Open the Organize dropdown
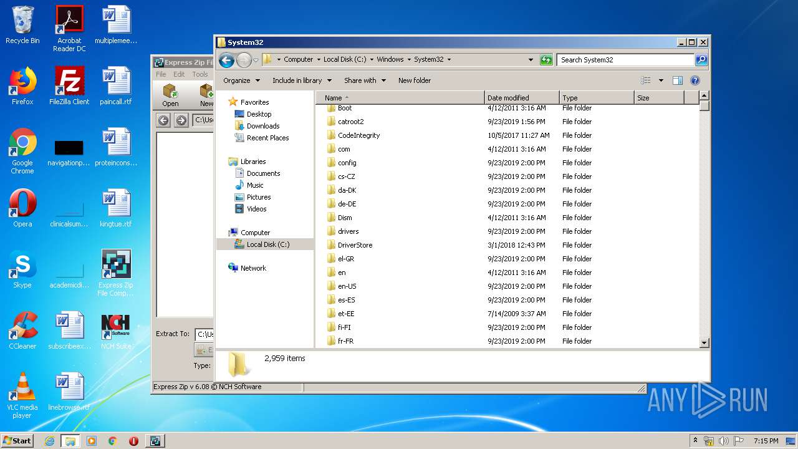This screenshot has height=449, width=798. 241,80
